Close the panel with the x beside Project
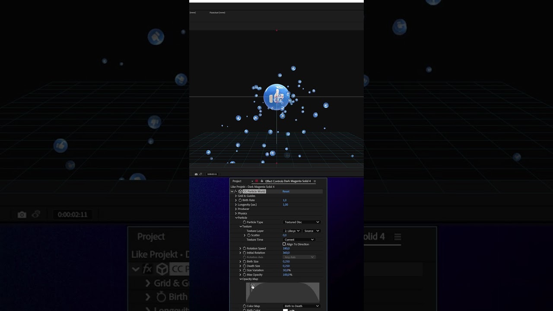 tap(252, 181)
